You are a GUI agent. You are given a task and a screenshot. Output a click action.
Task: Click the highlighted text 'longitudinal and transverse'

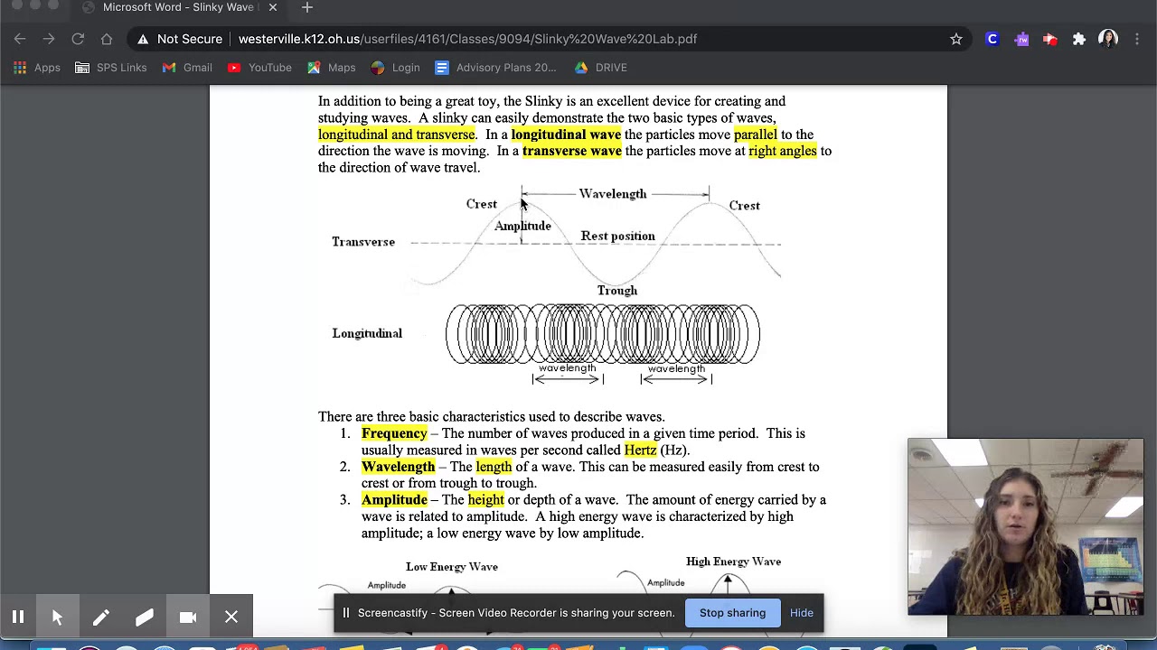tap(397, 135)
